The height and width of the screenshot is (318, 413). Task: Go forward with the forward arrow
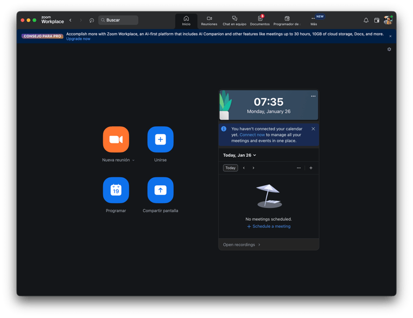[x=81, y=20]
